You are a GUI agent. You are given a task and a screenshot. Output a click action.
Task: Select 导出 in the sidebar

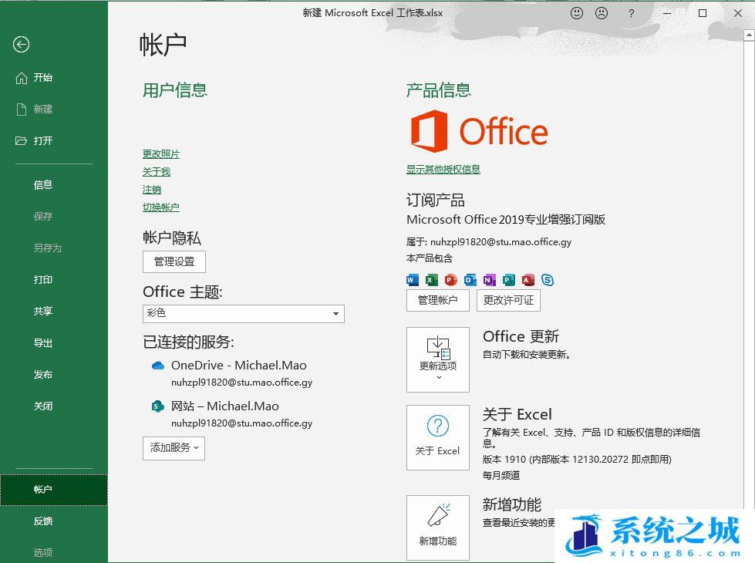tap(43, 343)
